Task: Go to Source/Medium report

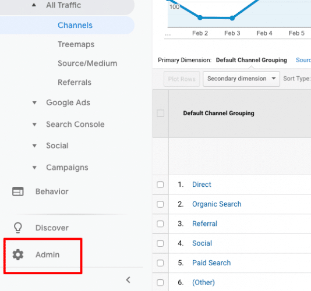Action: pyautogui.click(x=87, y=63)
